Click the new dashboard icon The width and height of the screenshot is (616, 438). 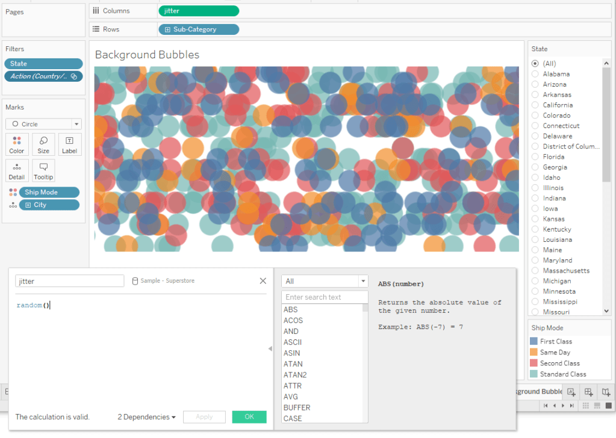[589, 392]
